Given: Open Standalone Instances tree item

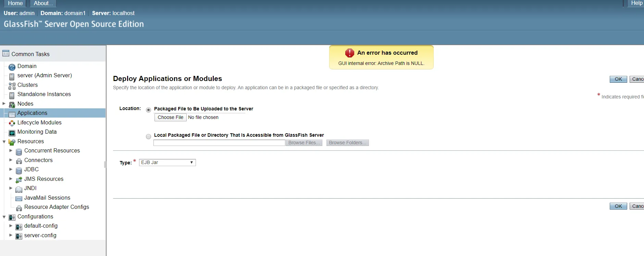Looking at the screenshot, I should [44, 94].
